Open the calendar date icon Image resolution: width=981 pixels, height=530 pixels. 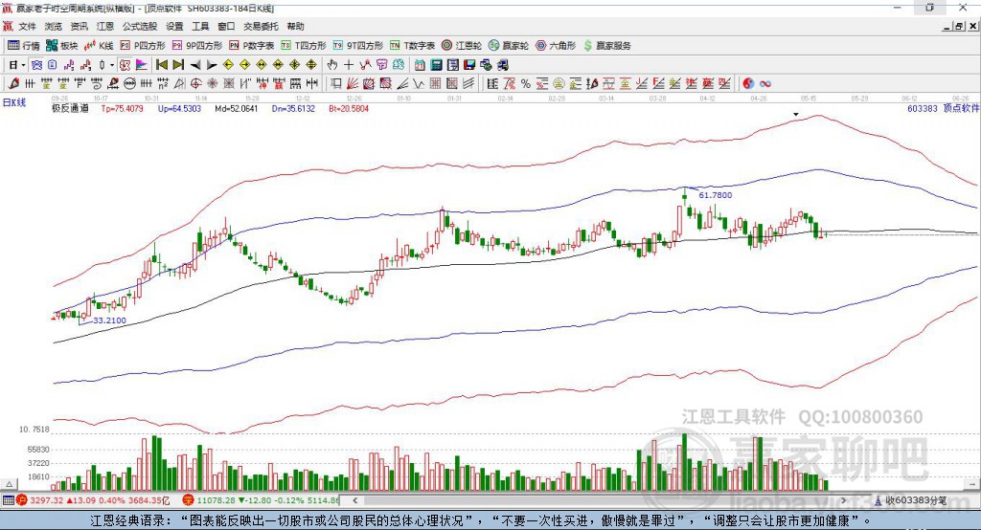click(x=420, y=65)
